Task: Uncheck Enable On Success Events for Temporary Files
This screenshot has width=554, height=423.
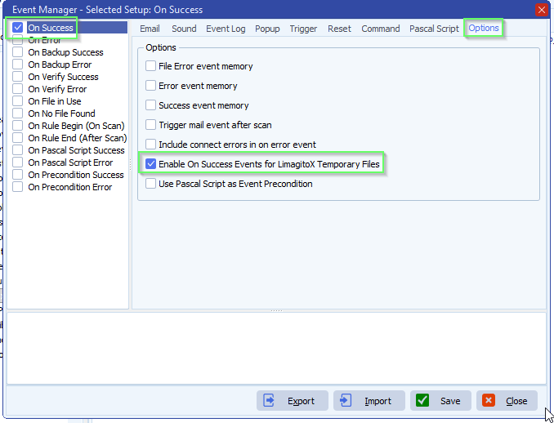Action: [150, 164]
